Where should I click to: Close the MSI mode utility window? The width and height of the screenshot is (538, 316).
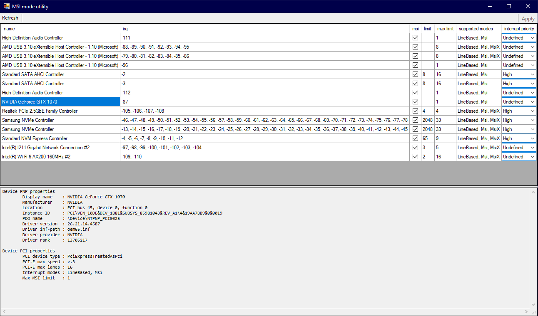pyautogui.click(x=528, y=6)
